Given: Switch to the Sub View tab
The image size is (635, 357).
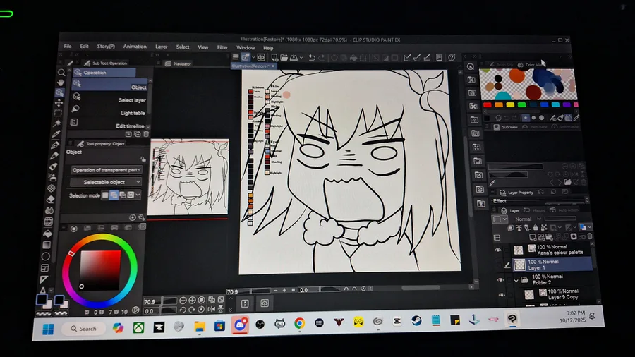Looking at the screenshot, I should point(506,127).
